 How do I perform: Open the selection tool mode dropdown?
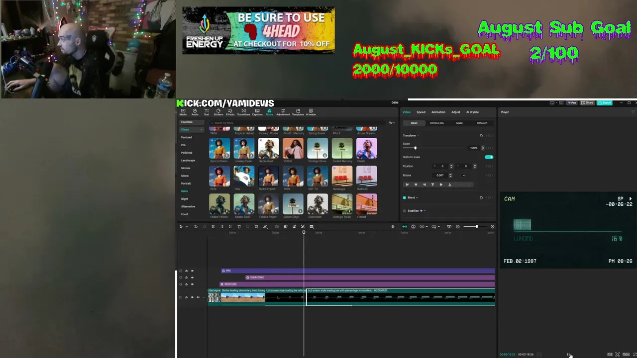(x=187, y=227)
